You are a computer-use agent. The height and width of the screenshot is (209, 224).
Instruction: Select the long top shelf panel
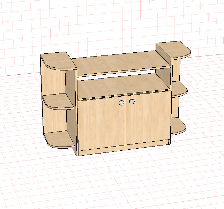pyautogui.click(x=121, y=63)
